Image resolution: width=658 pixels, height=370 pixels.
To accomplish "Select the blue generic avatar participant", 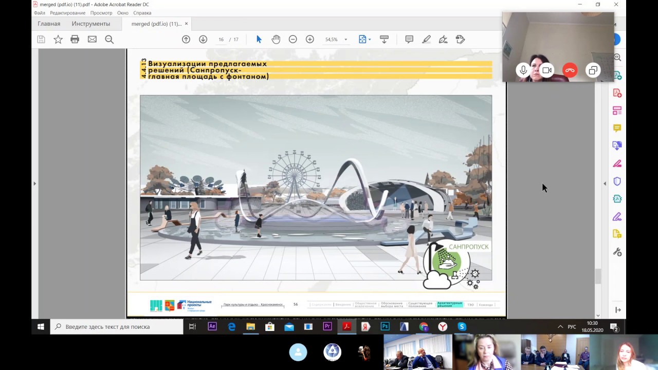I will tap(298, 352).
